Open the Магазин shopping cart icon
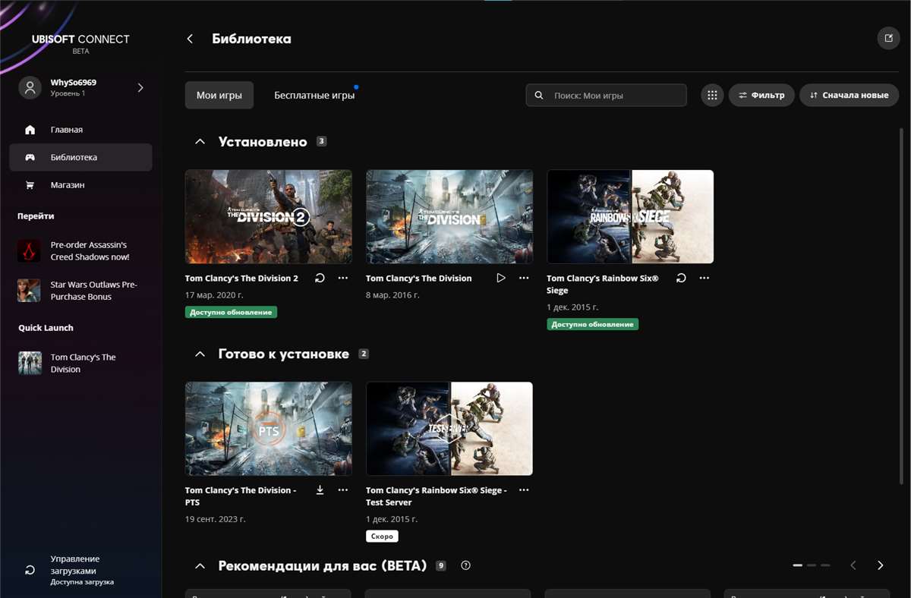This screenshot has width=911, height=598. click(29, 184)
